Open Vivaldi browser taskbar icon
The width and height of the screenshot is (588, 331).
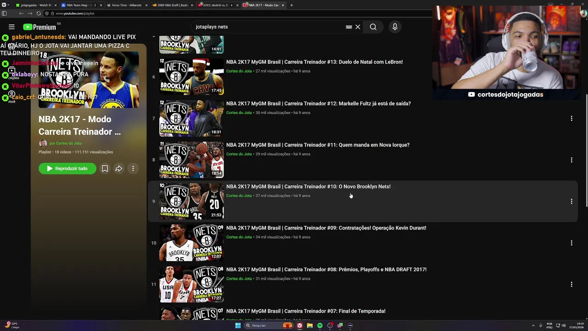click(x=300, y=325)
